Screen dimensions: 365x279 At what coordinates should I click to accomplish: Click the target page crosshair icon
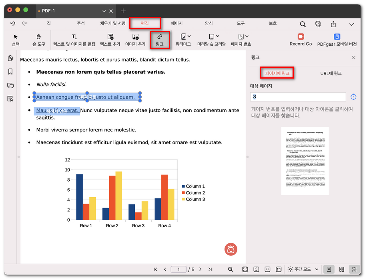[x=353, y=97]
